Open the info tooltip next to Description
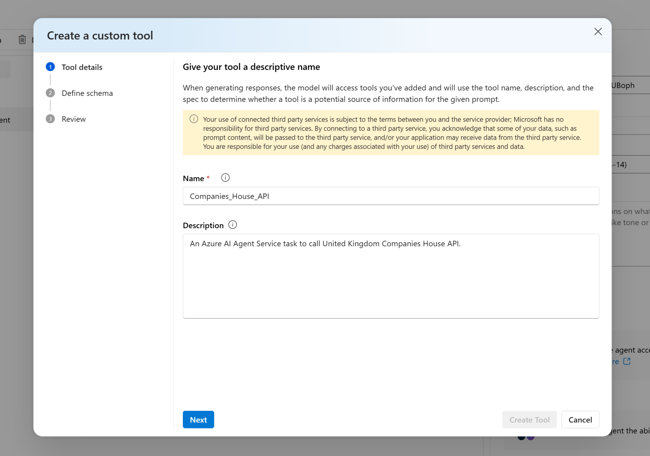 232,225
